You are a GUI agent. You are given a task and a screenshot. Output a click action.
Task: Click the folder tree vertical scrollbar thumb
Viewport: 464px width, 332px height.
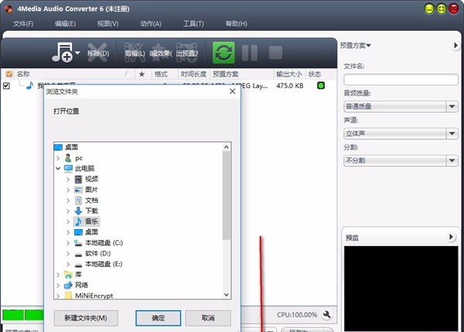click(227, 195)
